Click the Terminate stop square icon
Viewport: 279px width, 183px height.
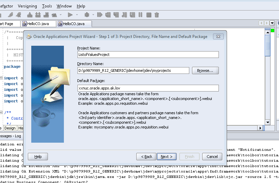149,15
